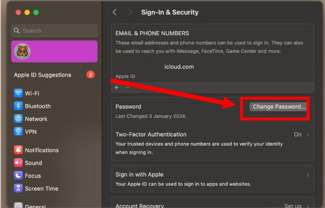Open Screen Time hourglass icon
This screenshot has height=208, width=325.
point(18,188)
